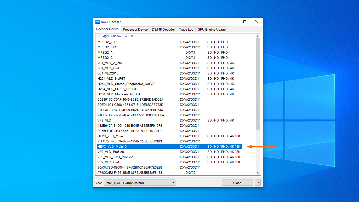Click the Close button
The image size is (359, 202).
tap(237, 183)
